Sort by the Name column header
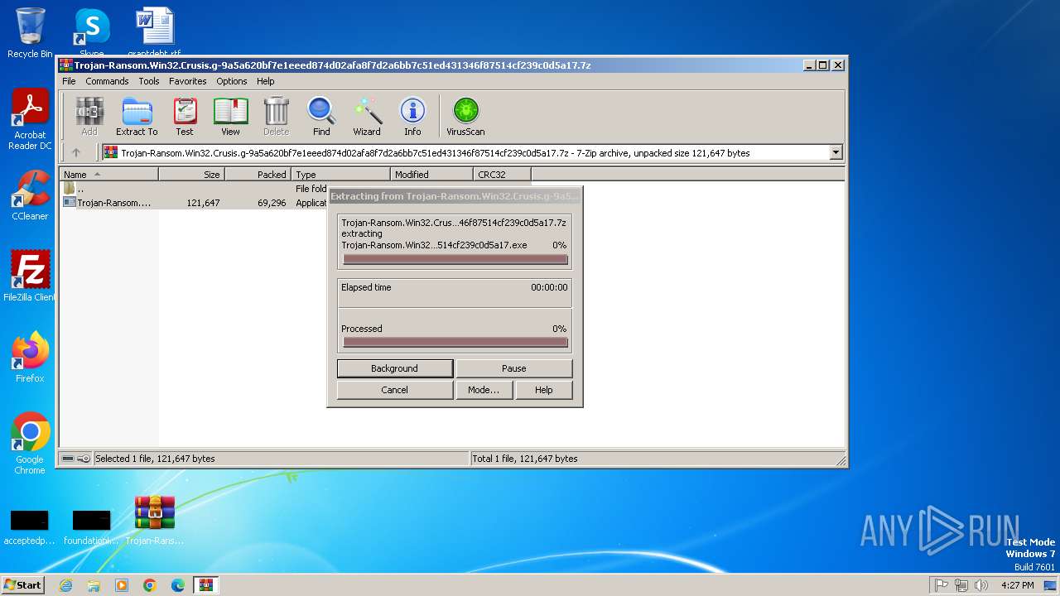Screen dimensions: 1060x596 click(x=109, y=175)
